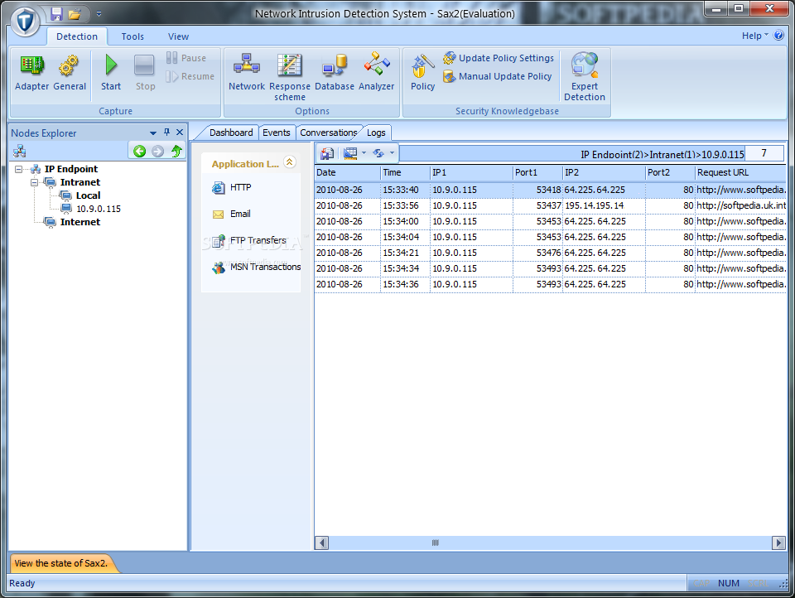Click the save log icon in Logs toolbar
Viewport: 795px width, 598px height.
(328, 152)
